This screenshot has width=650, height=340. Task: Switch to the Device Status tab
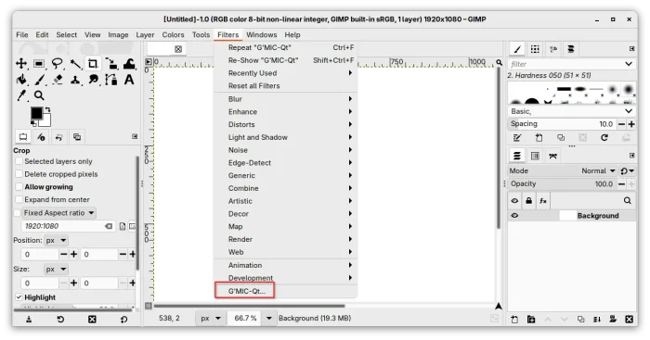point(41,137)
